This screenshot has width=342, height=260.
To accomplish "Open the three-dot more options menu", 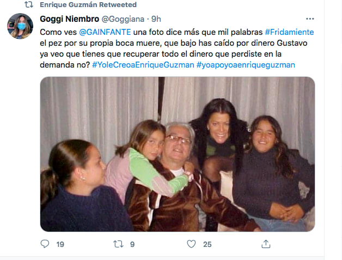I will pyautogui.click(x=310, y=19).
